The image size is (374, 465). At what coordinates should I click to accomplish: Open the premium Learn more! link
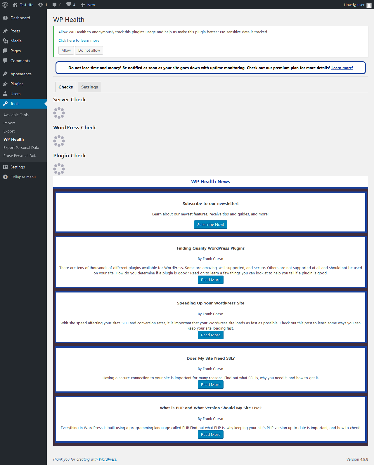click(x=342, y=68)
